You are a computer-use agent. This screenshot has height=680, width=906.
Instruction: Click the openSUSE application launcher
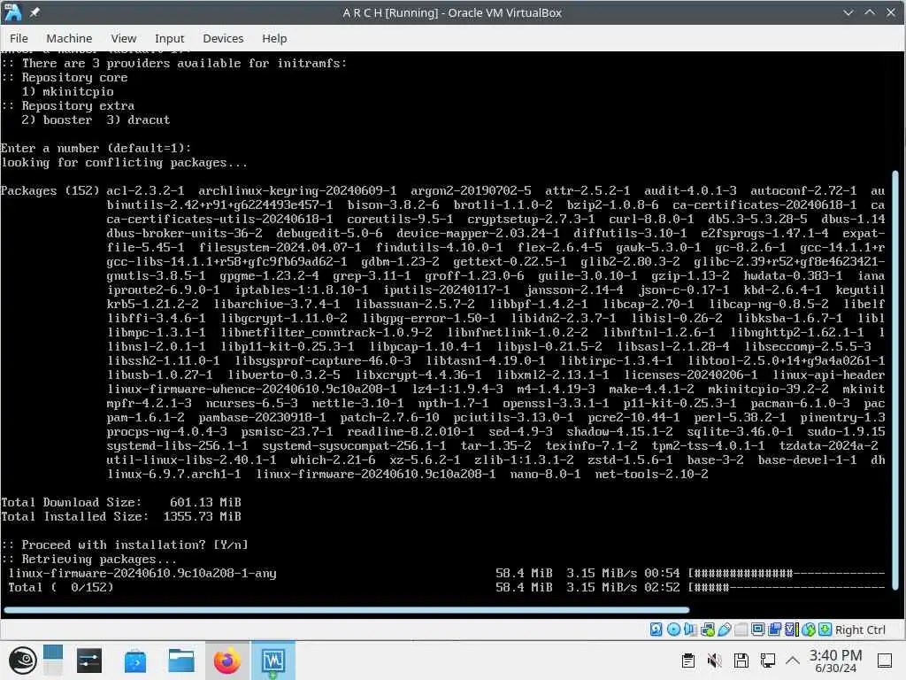[22, 661]
